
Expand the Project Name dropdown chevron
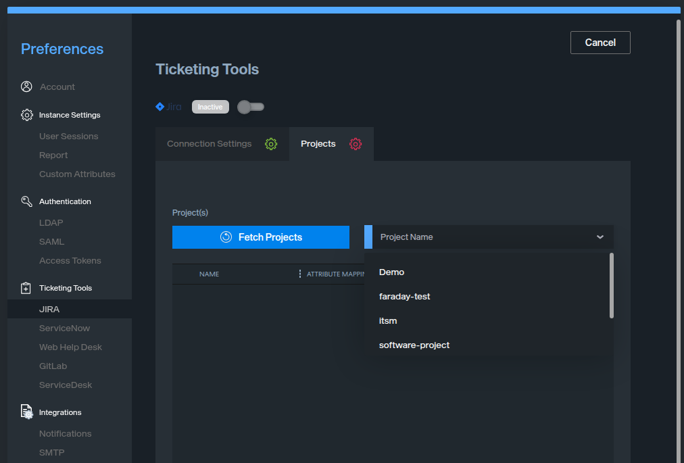pos(600,237)
